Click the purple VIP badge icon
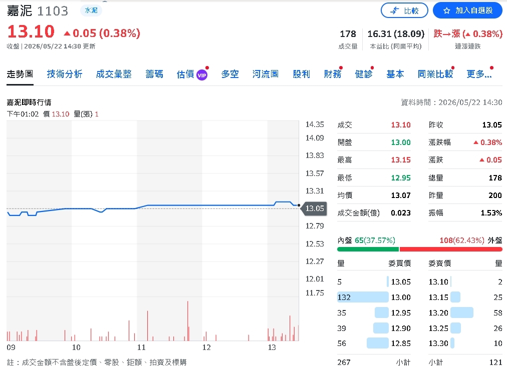 point(202,75)
